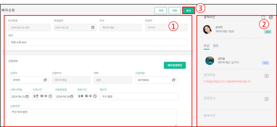Open the 신청자 lookup popup icon
The height and width of the screenshot is (127, 277).
point(45,80)
